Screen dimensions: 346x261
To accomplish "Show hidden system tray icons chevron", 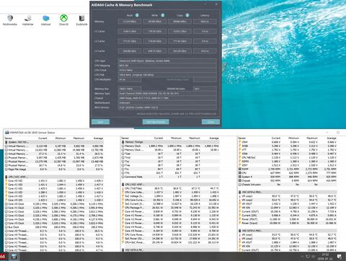I will [302, 257].
